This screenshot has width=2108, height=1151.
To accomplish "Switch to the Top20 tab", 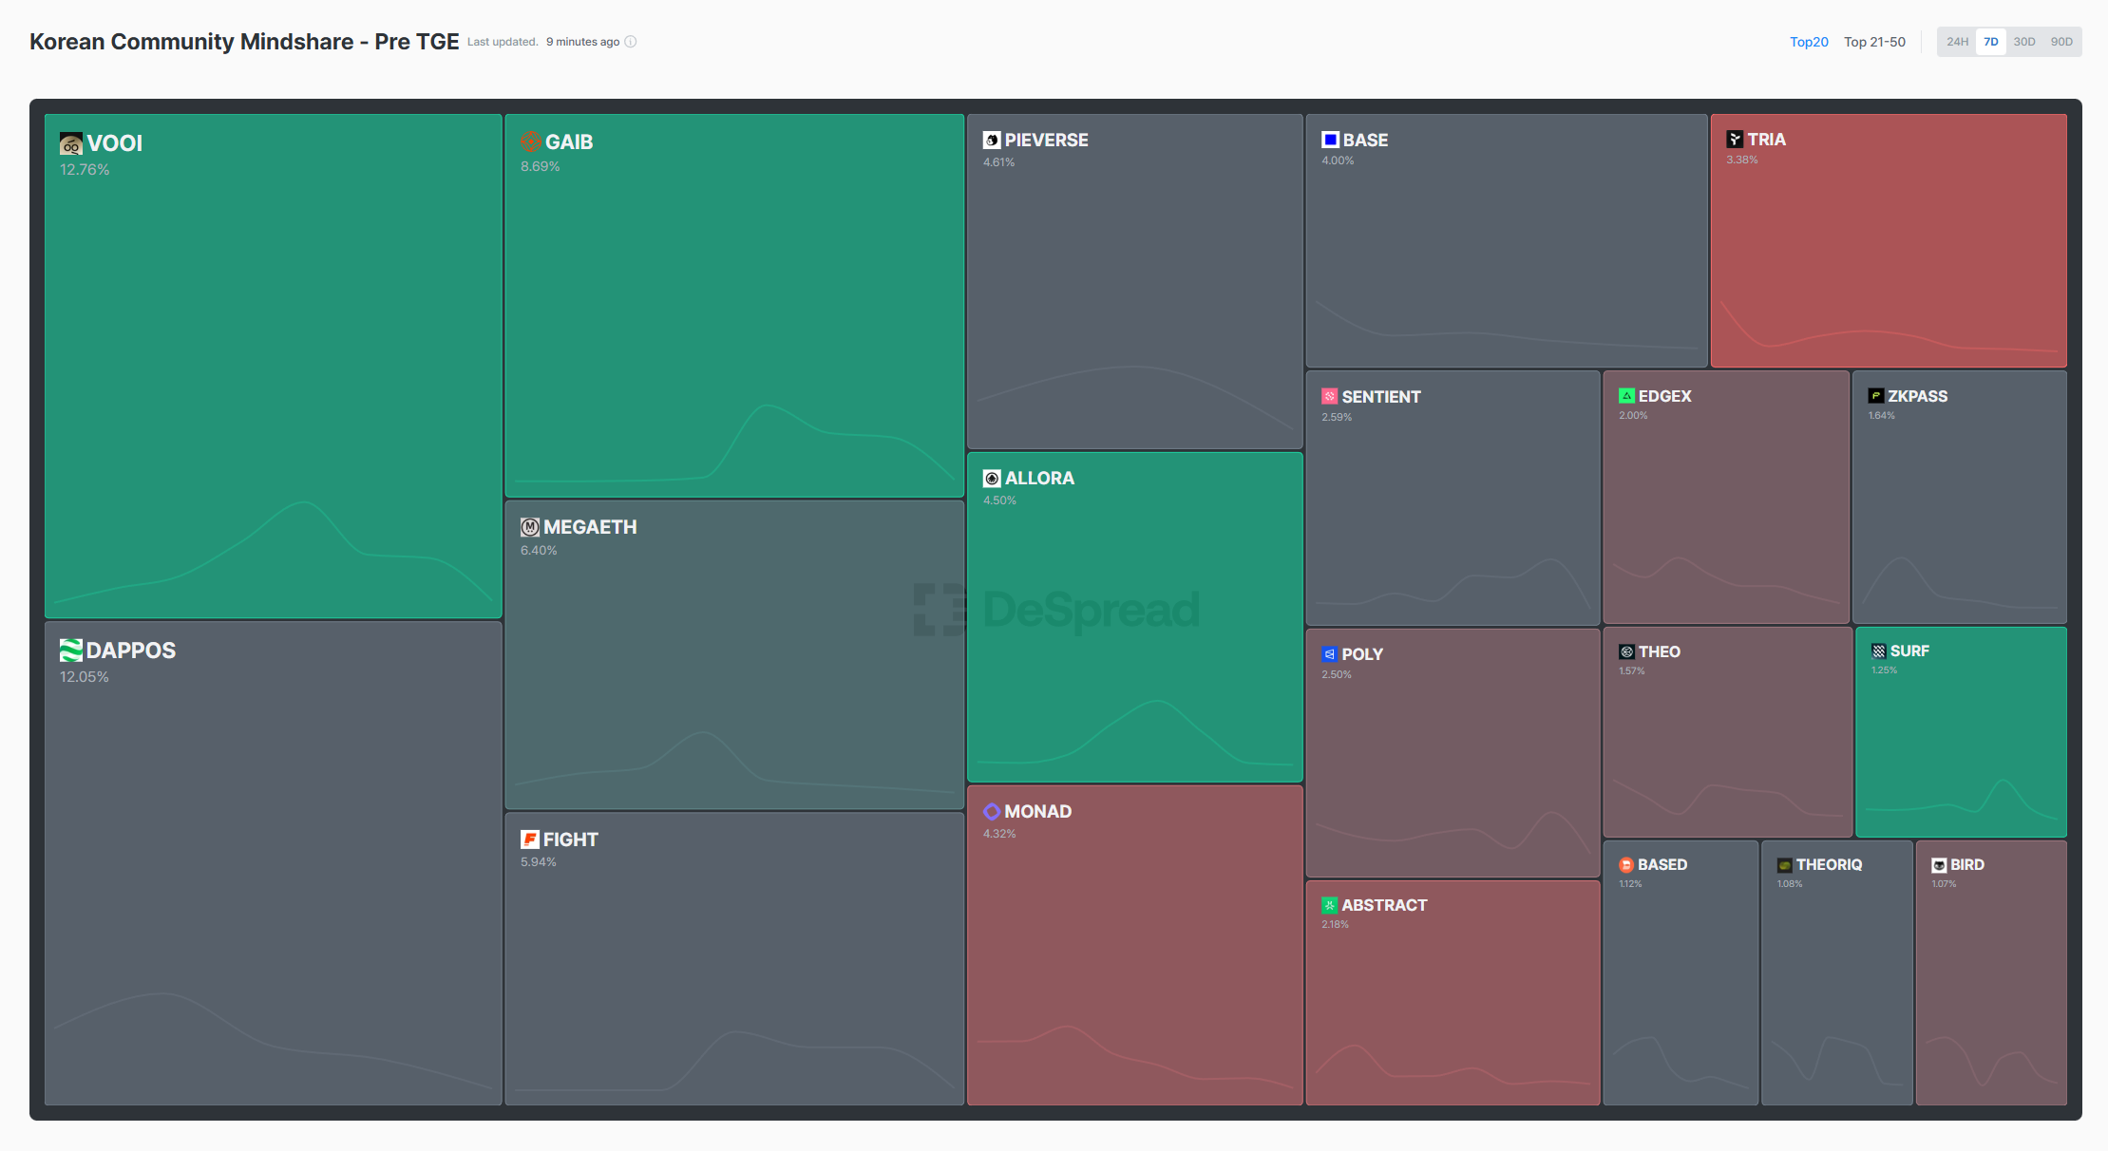I will point(1809,42).
